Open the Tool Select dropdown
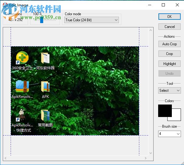 (x=169, y=91)
